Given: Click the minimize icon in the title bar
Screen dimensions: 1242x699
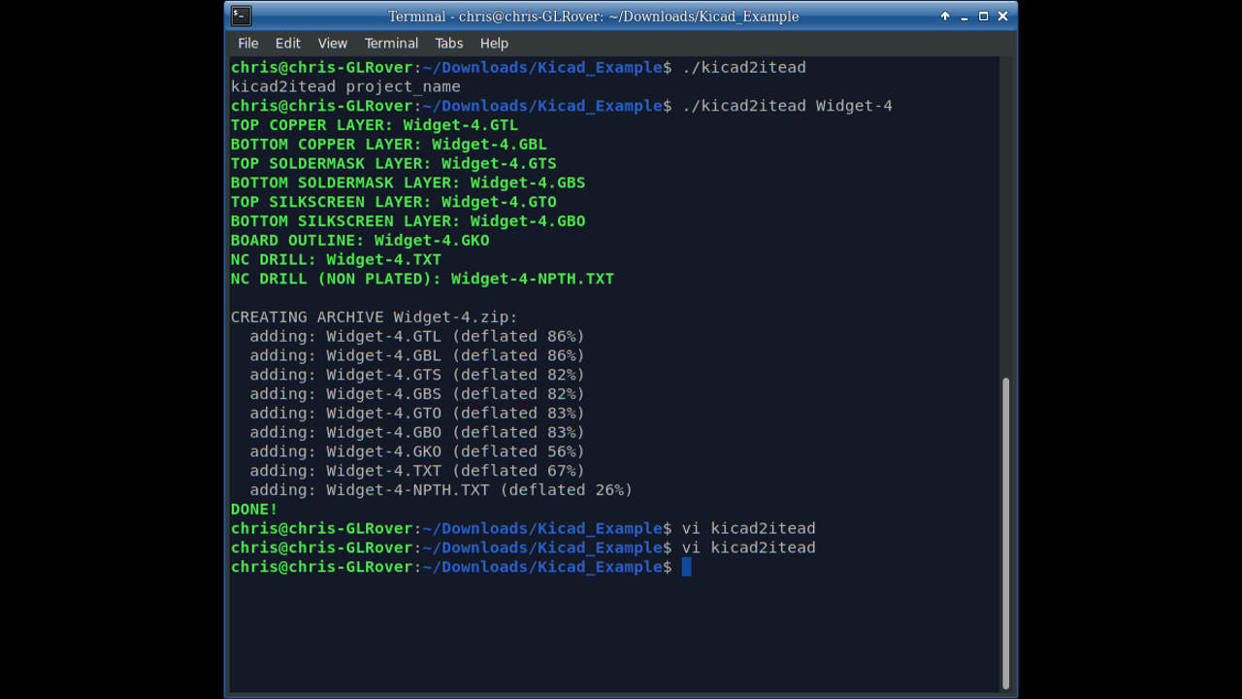Looking at the screenshot, I should [x=964, y=16].
